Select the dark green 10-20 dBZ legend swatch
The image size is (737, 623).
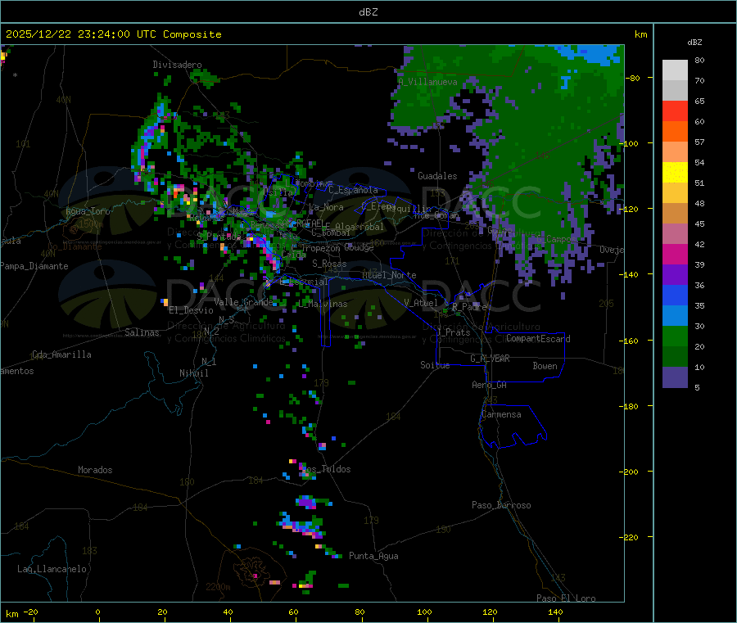tap(675, 357)
